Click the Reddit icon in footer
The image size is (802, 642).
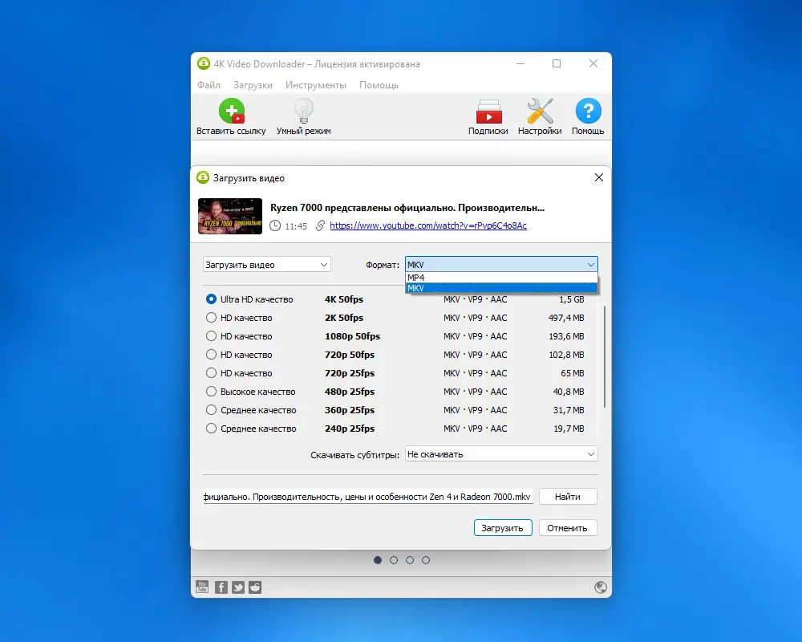pyautogui.click(x=255, y=587)
